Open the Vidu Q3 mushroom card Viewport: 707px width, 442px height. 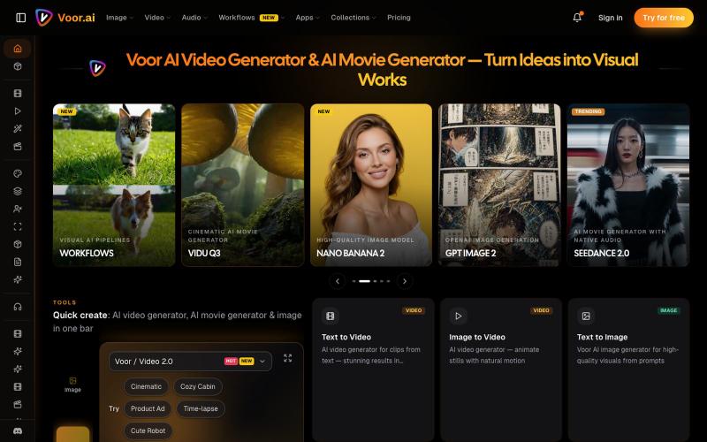click(x=242, y=185)
